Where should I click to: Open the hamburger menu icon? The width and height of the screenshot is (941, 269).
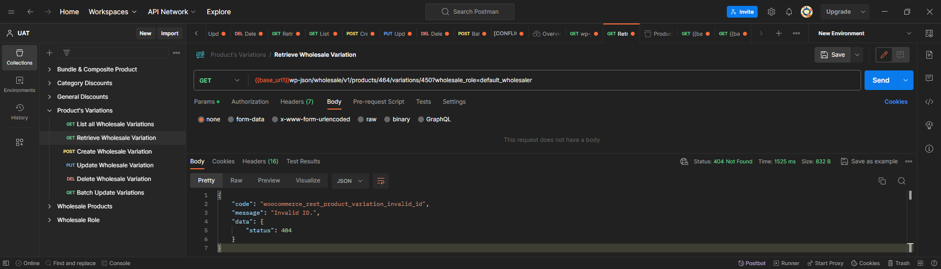coord(11,12)
